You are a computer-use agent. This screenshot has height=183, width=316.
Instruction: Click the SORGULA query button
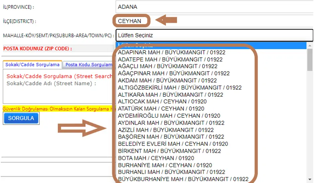coord(21,118)
